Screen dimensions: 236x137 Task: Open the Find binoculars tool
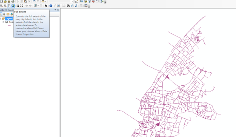tap(69, 6)
